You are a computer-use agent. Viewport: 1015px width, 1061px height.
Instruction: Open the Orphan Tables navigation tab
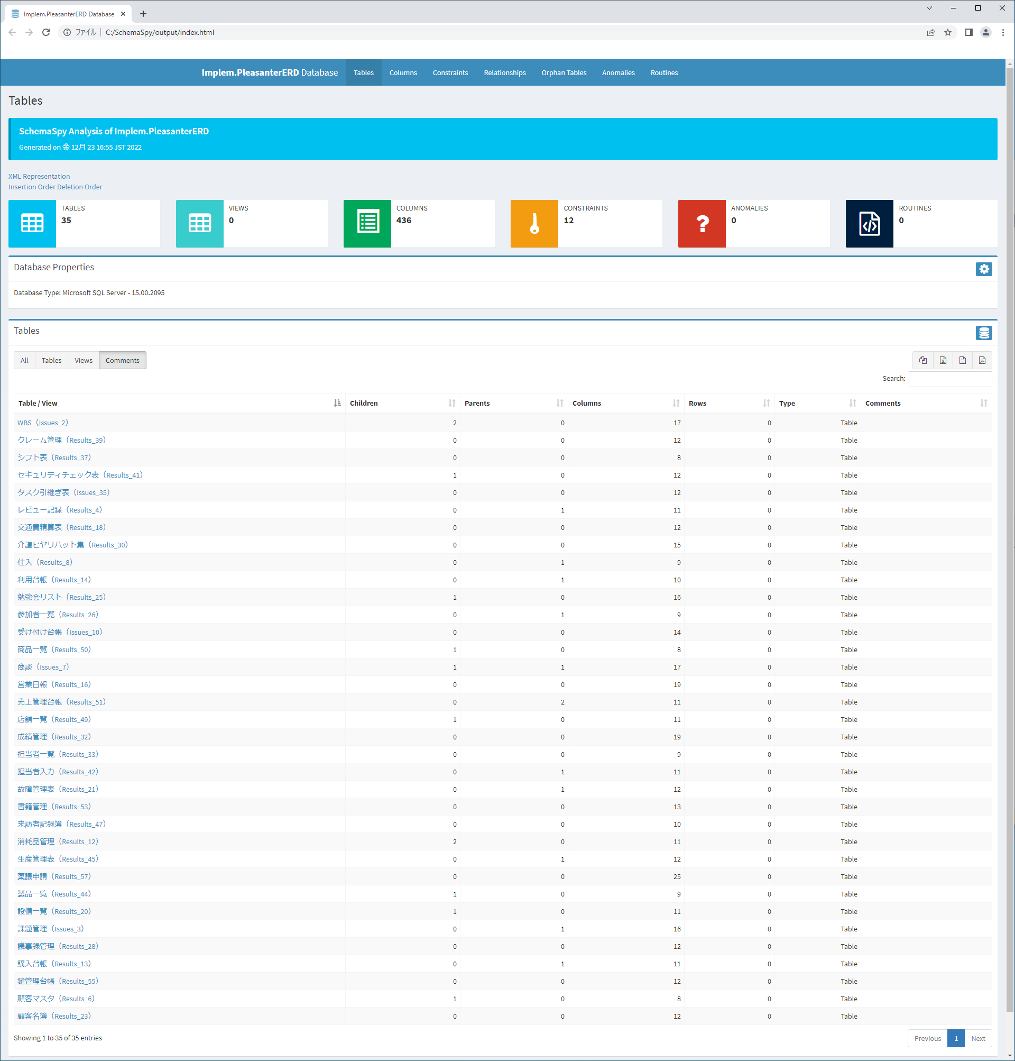[x=563, y=72]
